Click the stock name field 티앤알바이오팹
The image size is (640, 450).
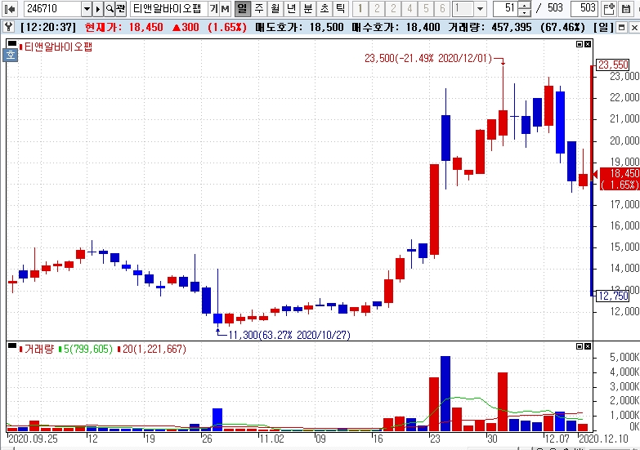coord(169,8)
